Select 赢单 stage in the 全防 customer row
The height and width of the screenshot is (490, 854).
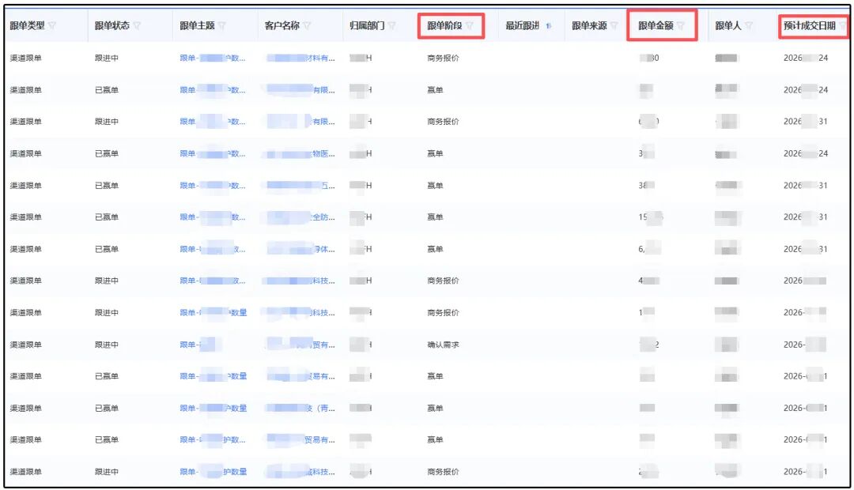435,217
